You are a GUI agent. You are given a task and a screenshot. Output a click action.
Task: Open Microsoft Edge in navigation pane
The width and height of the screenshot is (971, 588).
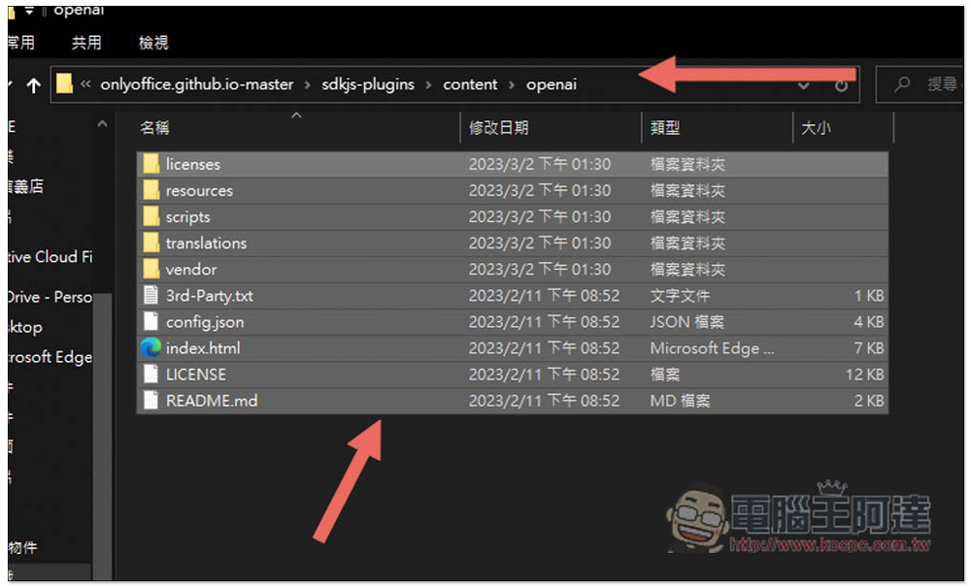[50, 357]
